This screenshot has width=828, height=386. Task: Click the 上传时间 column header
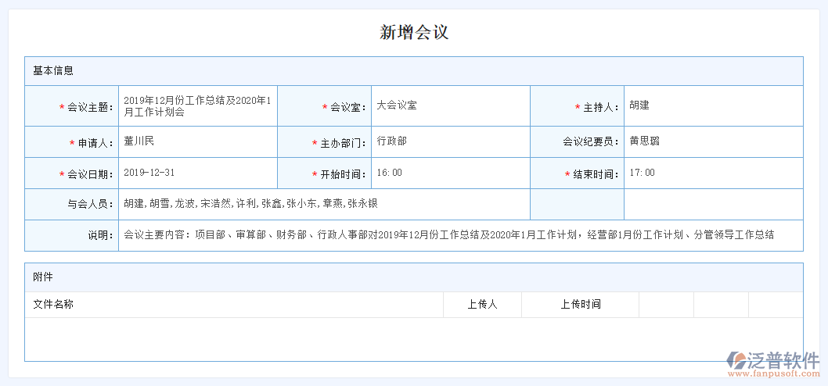(580, 304)
